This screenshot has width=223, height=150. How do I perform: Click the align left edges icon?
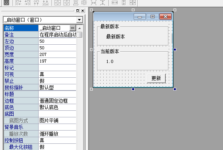point(18,3)
